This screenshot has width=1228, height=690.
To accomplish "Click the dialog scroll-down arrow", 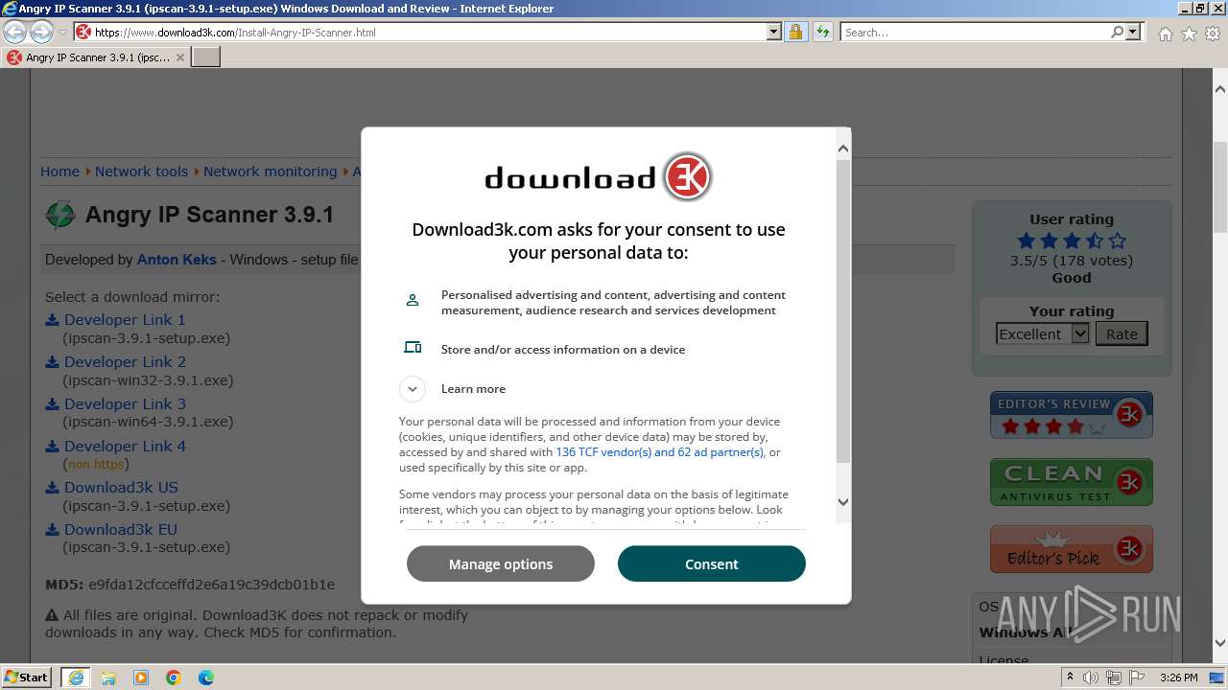I will pyautogui.click(x=843, y=501).
